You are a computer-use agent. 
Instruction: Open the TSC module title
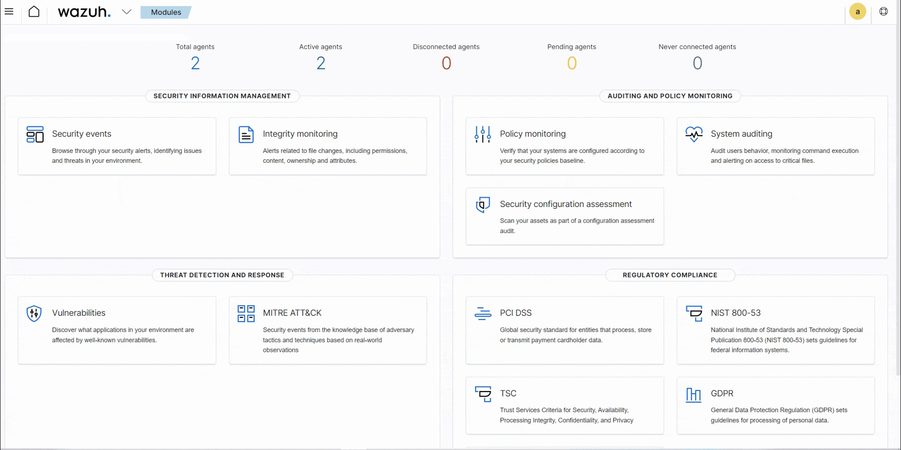[x=508, y=393]
